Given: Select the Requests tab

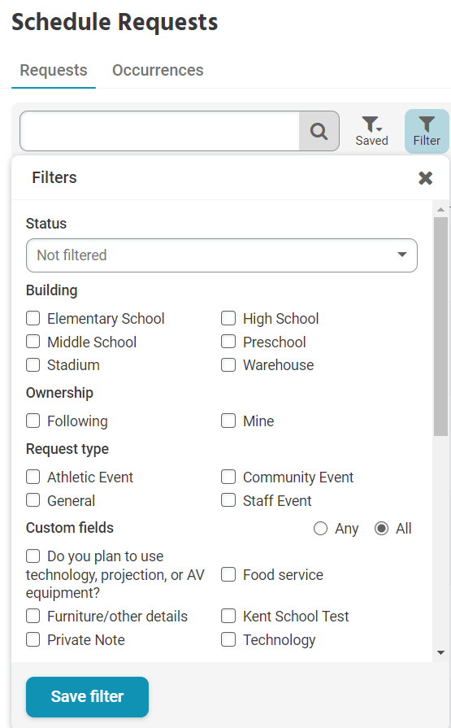Looking at the screenshot, I should pos(54,70).
